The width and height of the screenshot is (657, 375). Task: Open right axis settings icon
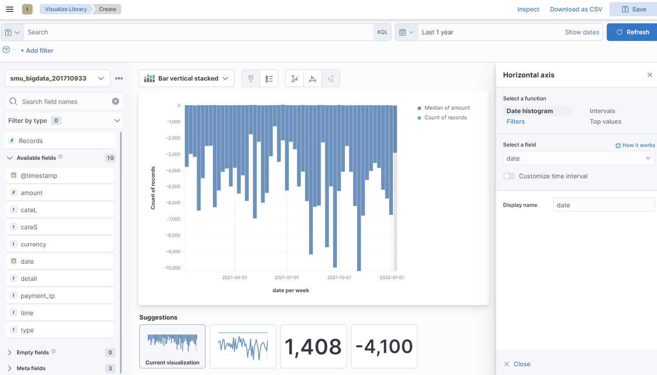click(331, 78)
